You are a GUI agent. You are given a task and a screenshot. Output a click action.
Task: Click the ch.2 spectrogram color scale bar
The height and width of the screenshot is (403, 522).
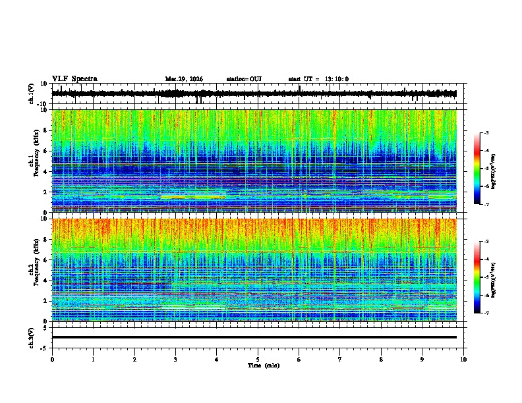[x=477, y=277]
